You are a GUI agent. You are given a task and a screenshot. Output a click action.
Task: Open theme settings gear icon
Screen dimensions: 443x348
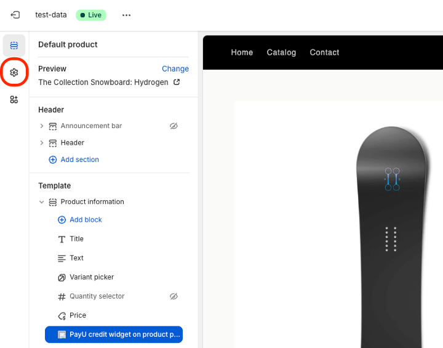pyautogui.click(x=14, y=73)
